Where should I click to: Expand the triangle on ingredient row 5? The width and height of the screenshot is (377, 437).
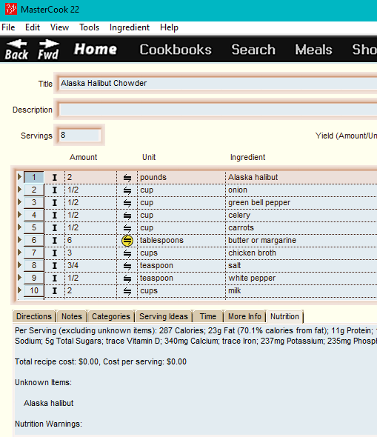coord(19,227)
